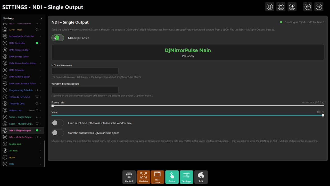Open the NDI – Multiple Outputs section
This screenshot has height=186, width=330.
tap(22, 137)
